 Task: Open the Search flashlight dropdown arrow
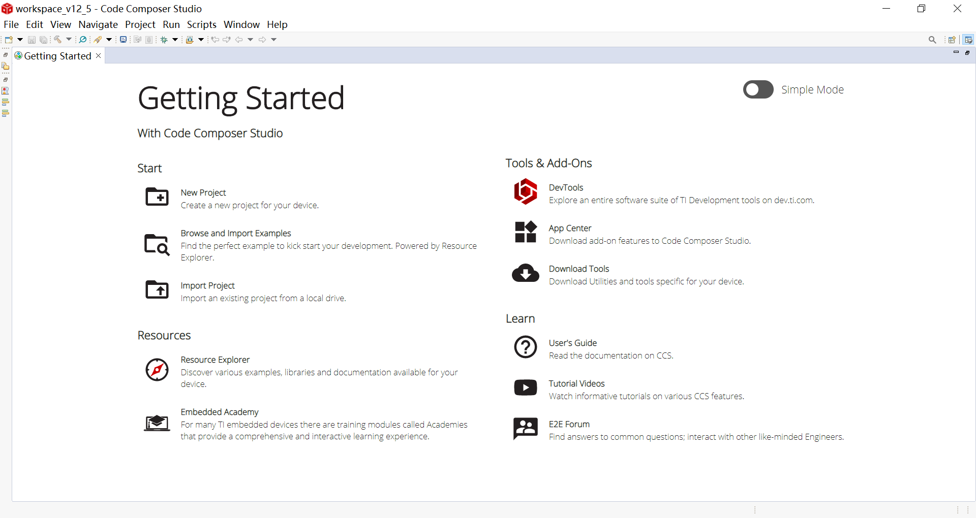(109, 40)
